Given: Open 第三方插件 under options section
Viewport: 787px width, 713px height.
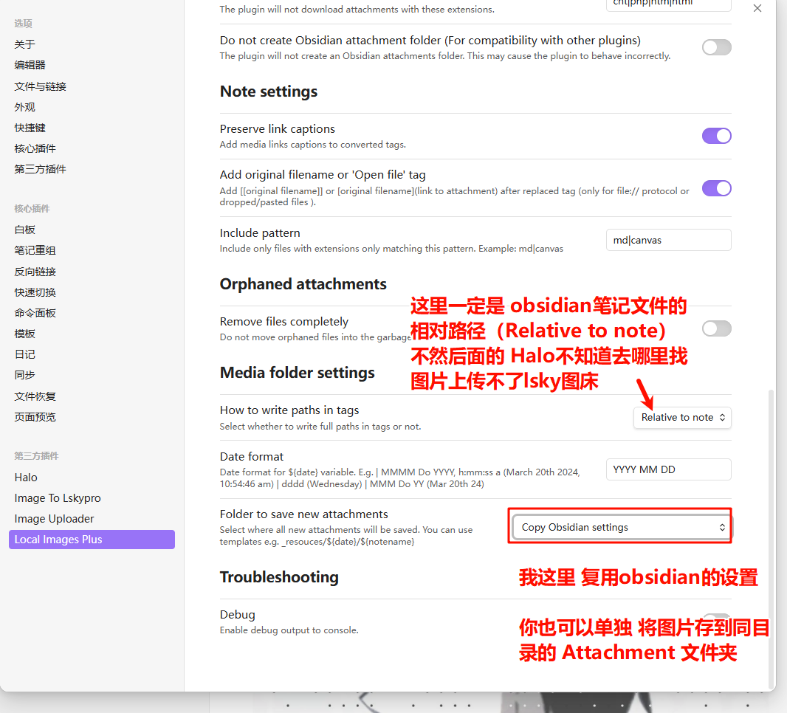Looking at the screenshot, I should (x=41, y=169).
